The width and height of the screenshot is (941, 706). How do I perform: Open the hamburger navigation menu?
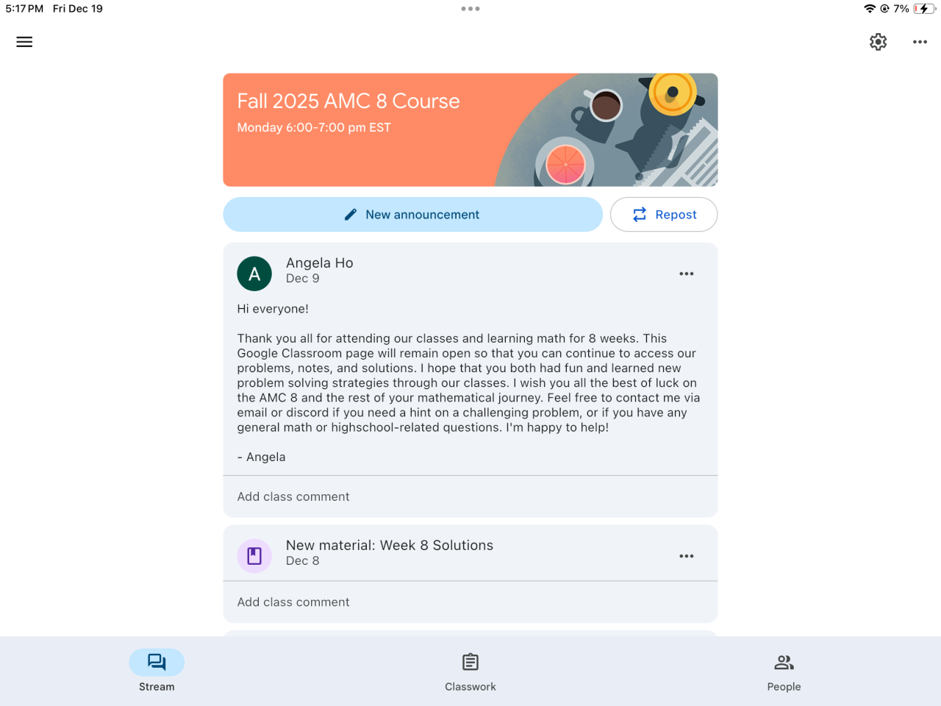pos(24,42)
